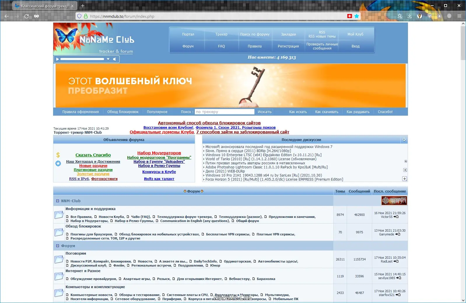Reload the page with the refresh icon
Viewport: 466px width, 303px height.
pos(27,16)
